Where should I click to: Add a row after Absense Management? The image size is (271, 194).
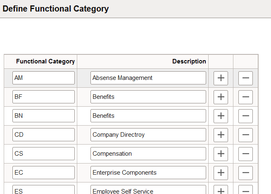tap(221, 78)
